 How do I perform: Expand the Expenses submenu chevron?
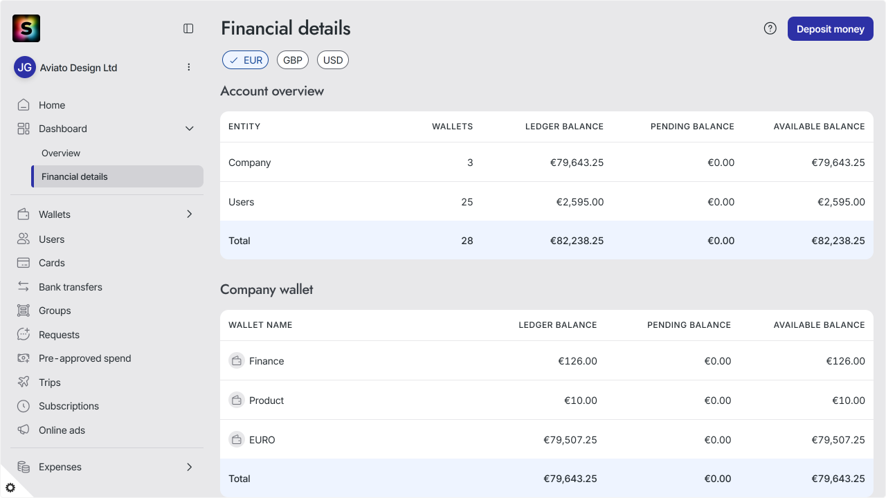[x=190, y=467]
